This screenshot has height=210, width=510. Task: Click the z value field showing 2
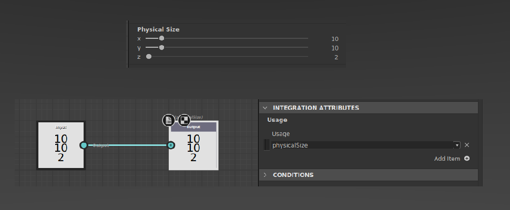pyautogui.click(x=336, y=57)
